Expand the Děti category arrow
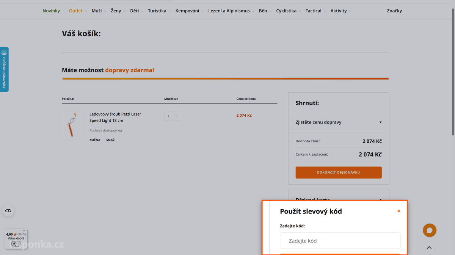Screen dimensions: 455x255 click(142, 11)
